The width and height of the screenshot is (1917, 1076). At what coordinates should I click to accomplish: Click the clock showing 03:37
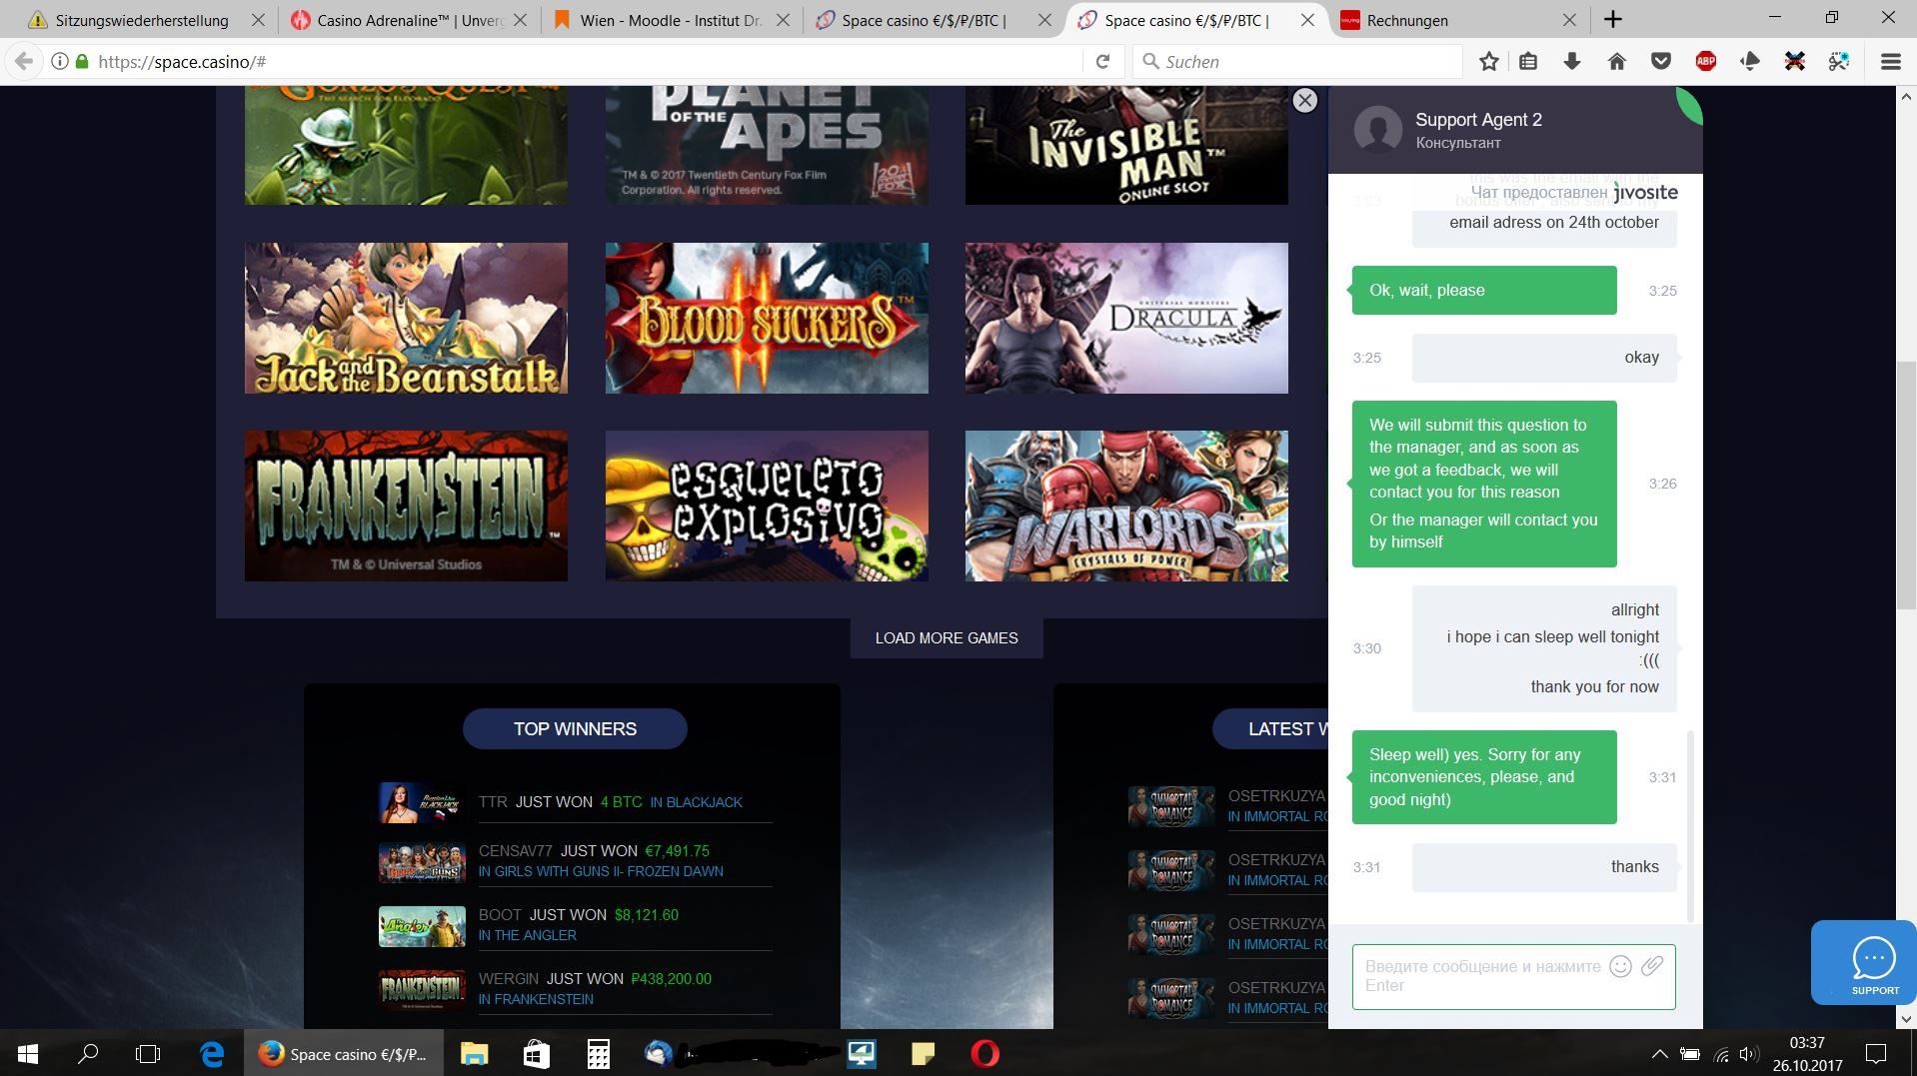(1807, 1042)
